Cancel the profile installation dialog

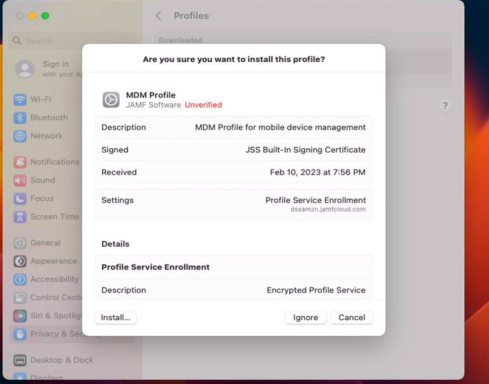tap(352, 318)
